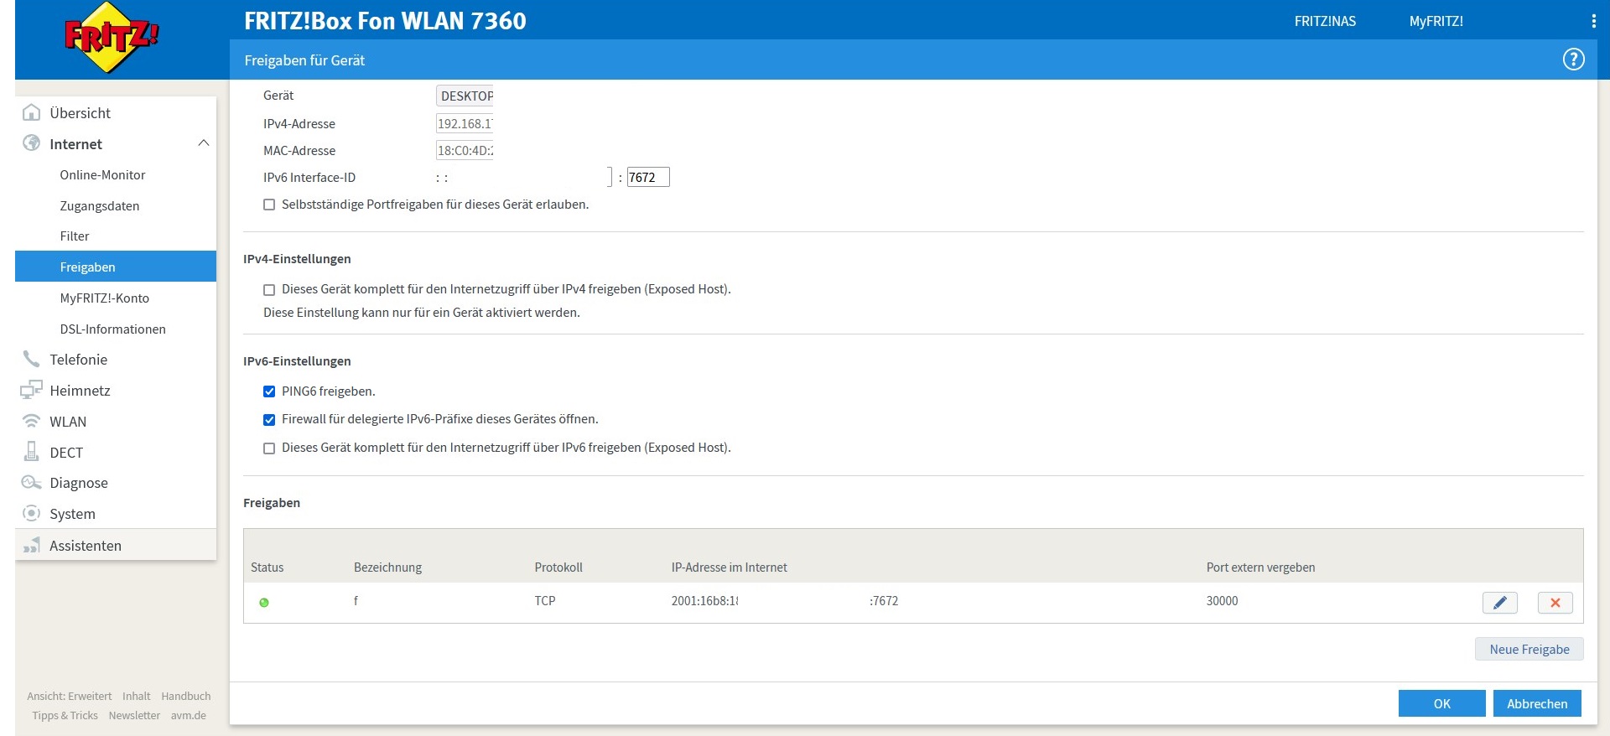Screen dimensions: 1610x736
Task: Click the Gerät DESKTOP field
Action: (465, 96)
